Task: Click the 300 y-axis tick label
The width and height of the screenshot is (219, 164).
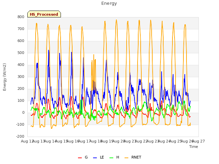Action: tap(21, 77)
